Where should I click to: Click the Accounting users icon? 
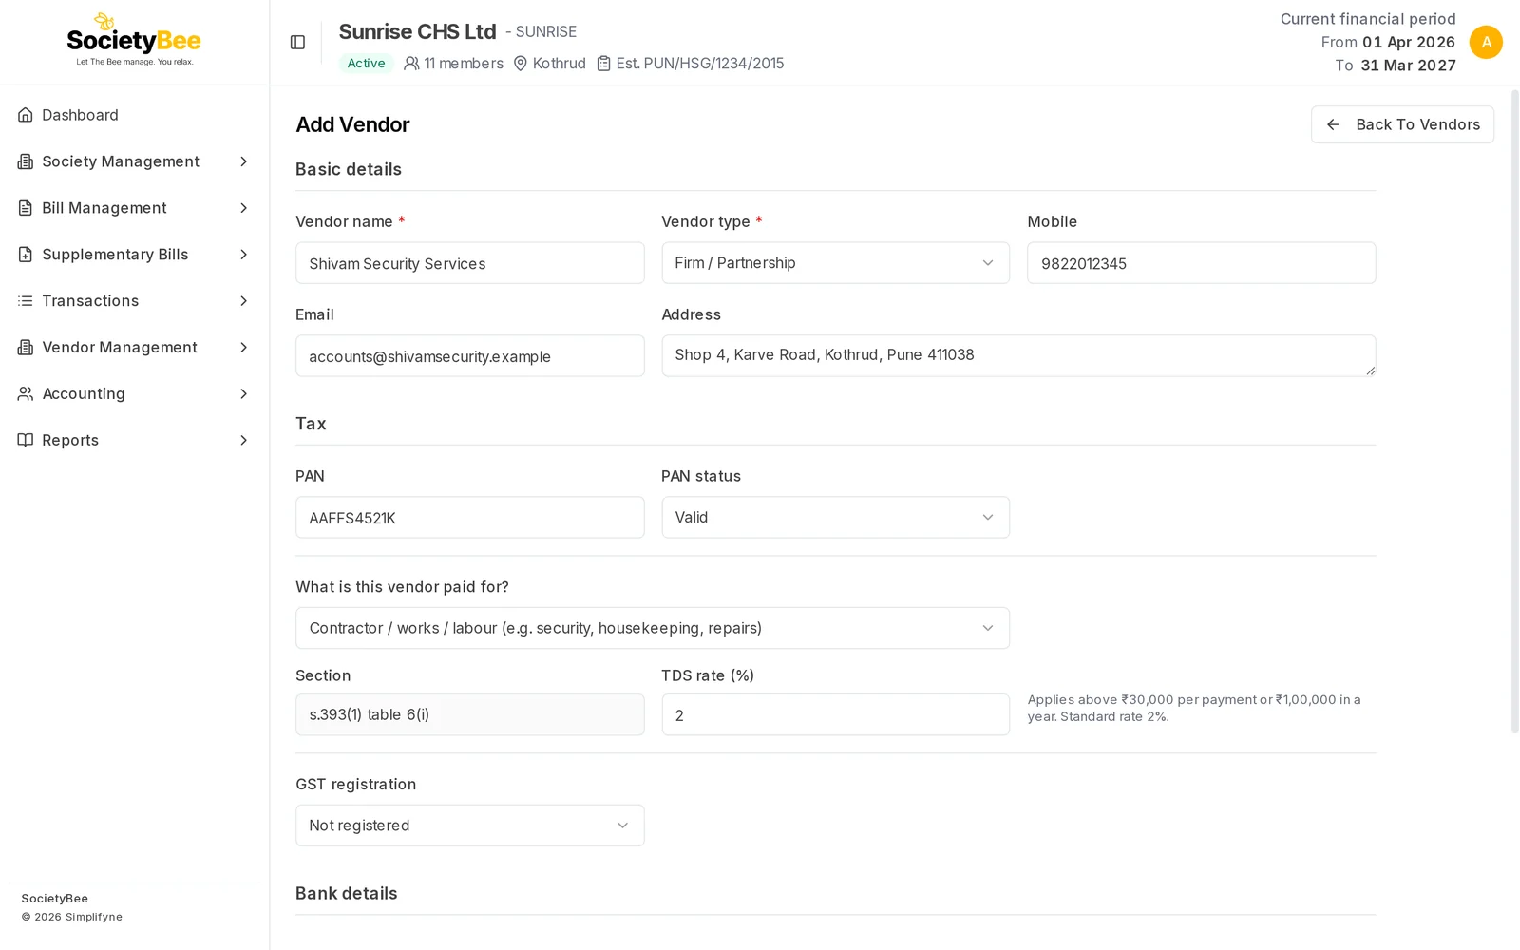26,393
